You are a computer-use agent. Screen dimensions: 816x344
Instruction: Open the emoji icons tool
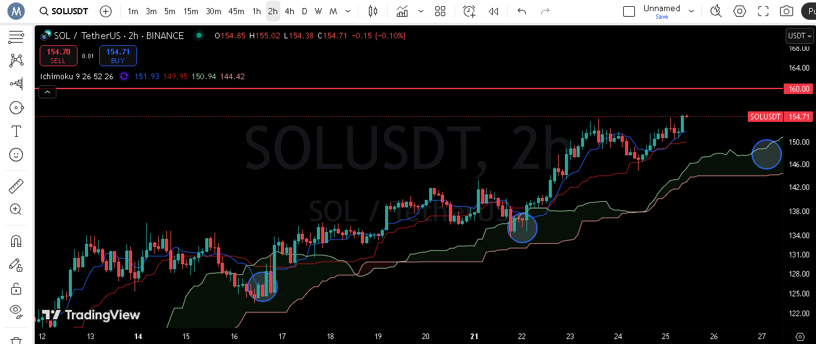click(16, 155)
